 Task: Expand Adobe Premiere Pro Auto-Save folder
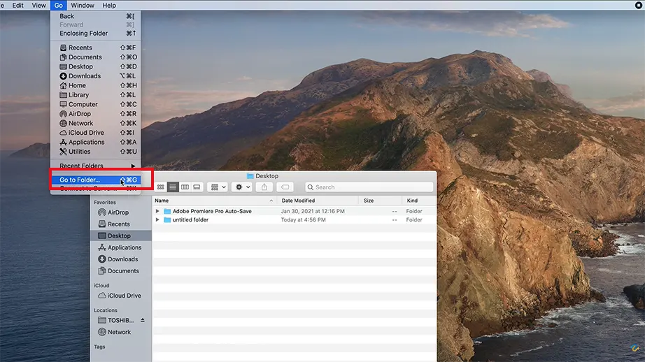pos(157,211)
